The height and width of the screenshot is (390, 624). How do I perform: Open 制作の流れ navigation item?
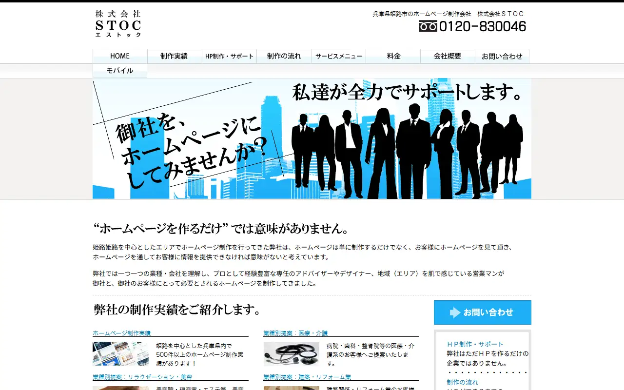(x=284, y=56)
